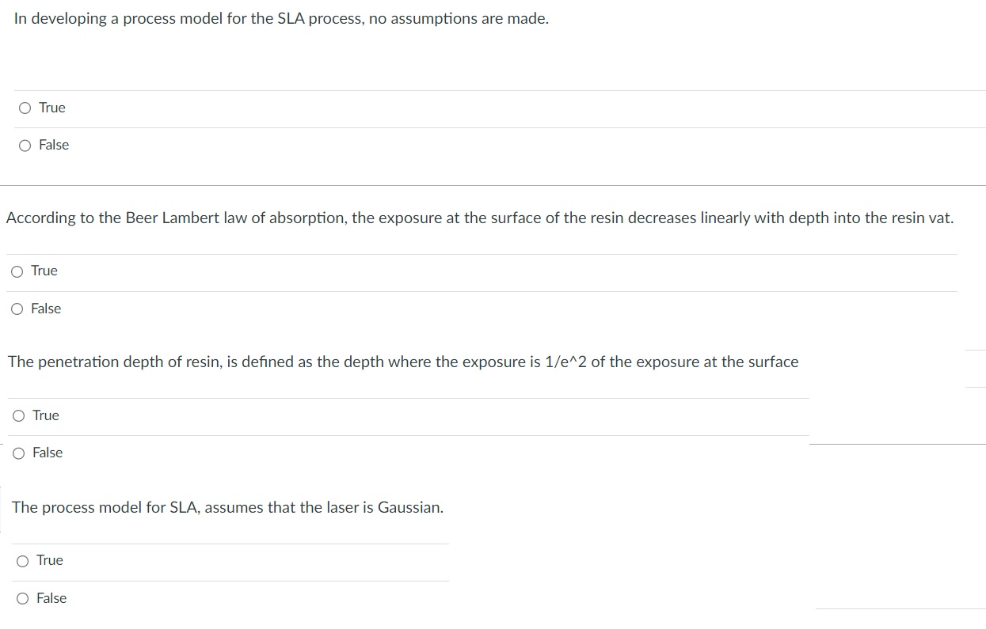Select False for the Beer Lambert law question

(x=17, y=309)
